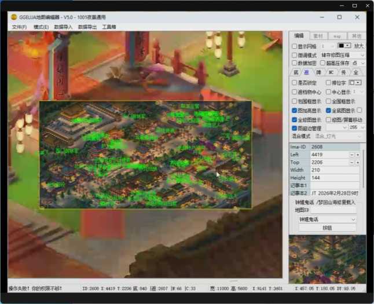Tick the 包围框显示 checkbox
This screenshot has height=304, width=374.
point(294,101)
